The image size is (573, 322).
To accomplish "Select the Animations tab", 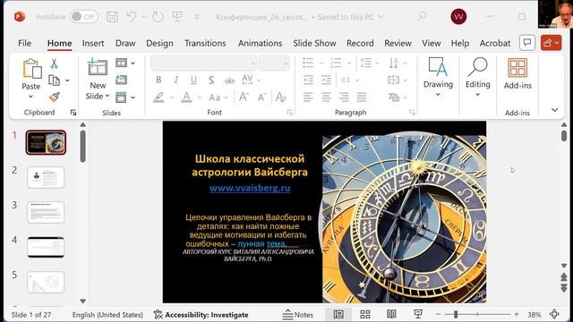I will tap(260, 43).
